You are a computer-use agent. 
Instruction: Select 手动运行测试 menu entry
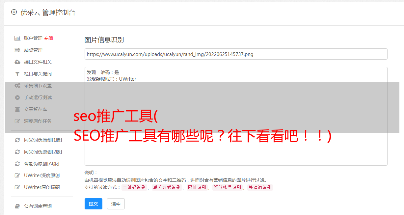click(38, 97)
